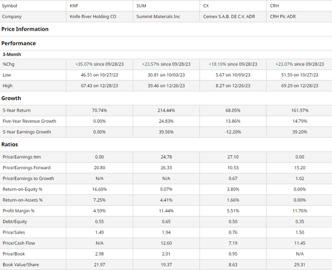Viewport: 332px width, 270px height.
Task: Select the 1.02 PEG value
Action: click(300, 179)
